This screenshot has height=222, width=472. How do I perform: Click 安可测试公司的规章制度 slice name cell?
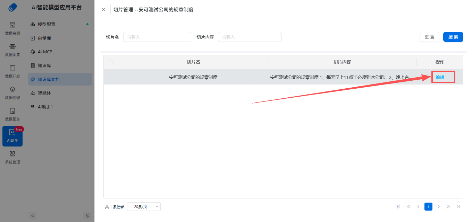click(x=193, y=77)
